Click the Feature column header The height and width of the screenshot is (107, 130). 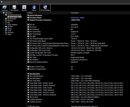(48, 13)
